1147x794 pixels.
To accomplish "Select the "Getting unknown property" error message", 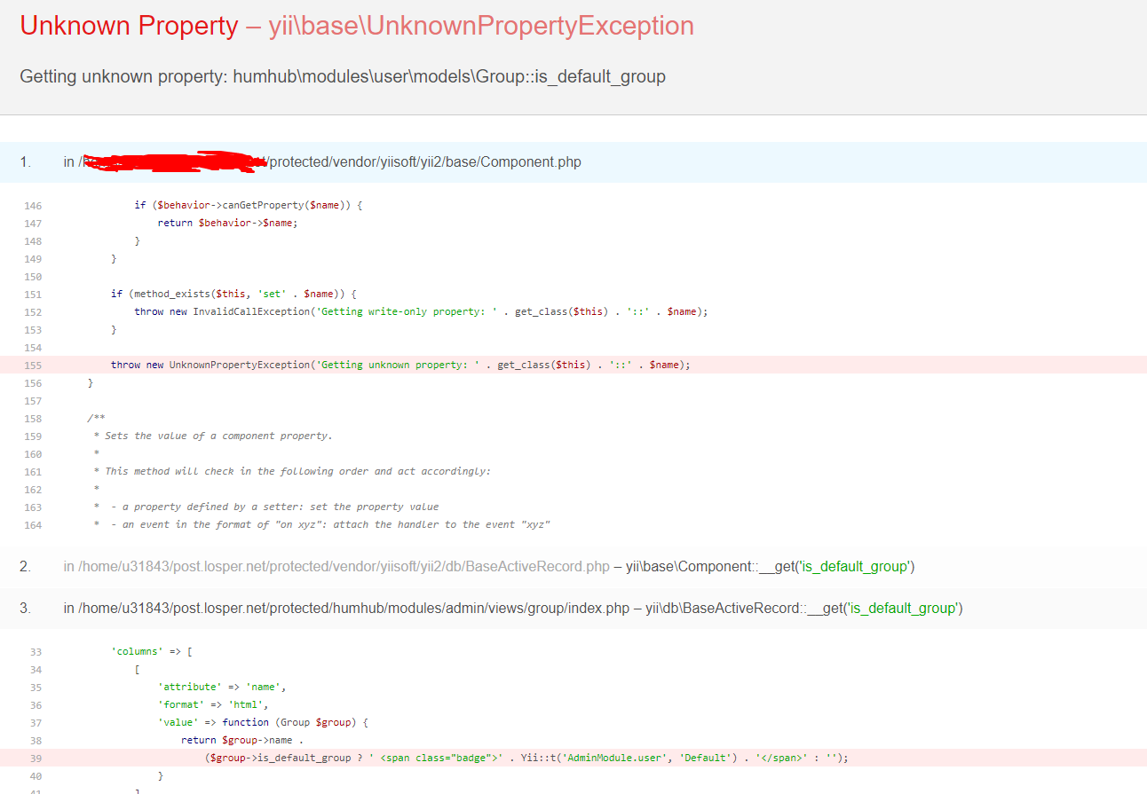I will click(x=343, y=76).
